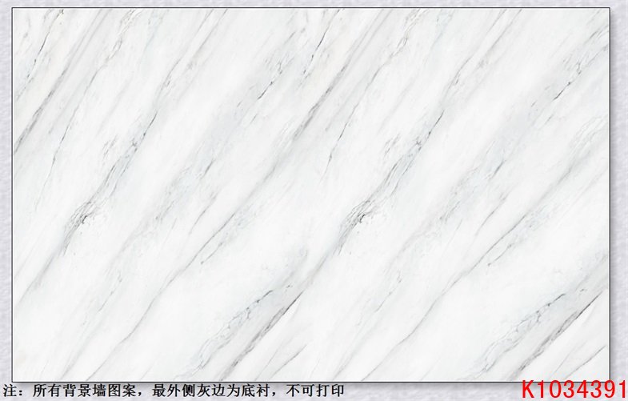Click the red product code K1034391
Screen dimensions: 628x401
point(574,391)
